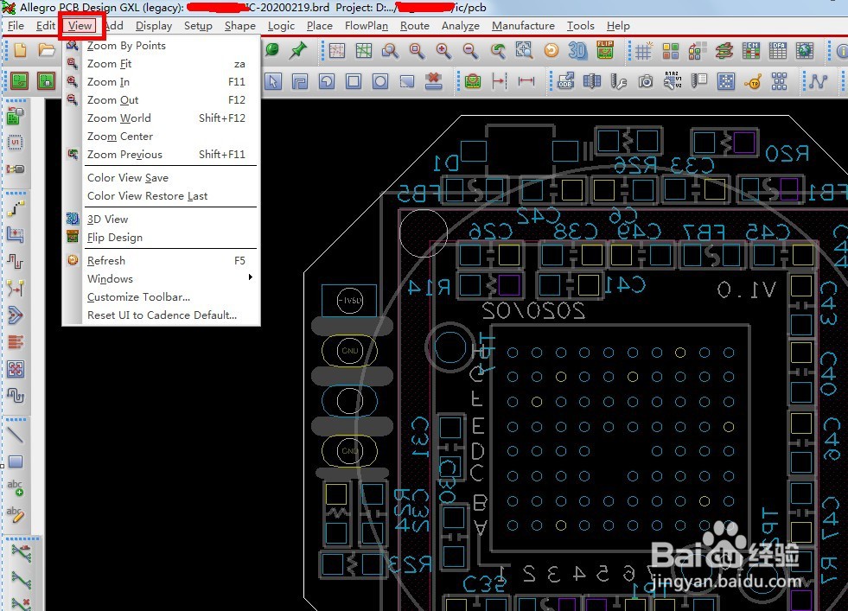Viewport: 848px width, 611px height.
Task: Open the cross-section layers icon
Action: (x=724, y=51)
